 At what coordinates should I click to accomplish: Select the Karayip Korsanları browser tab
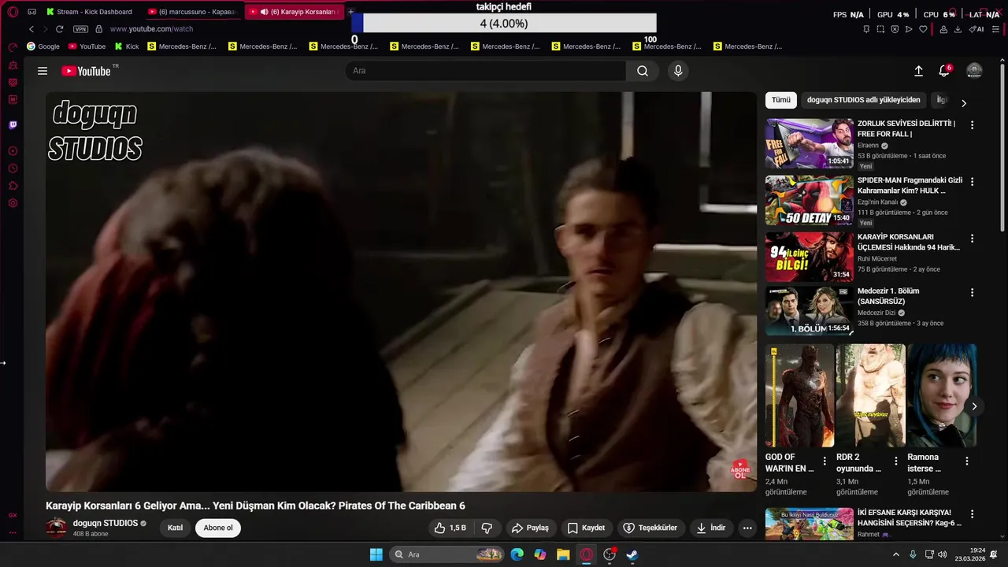click(x=294, y=12)
